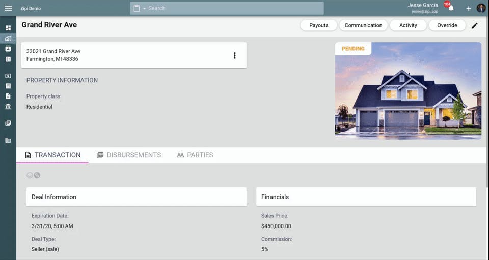This screenshot has height=260, width=489.
Task: Open the dollar finance sidebar icon
Action: (8, 76)
